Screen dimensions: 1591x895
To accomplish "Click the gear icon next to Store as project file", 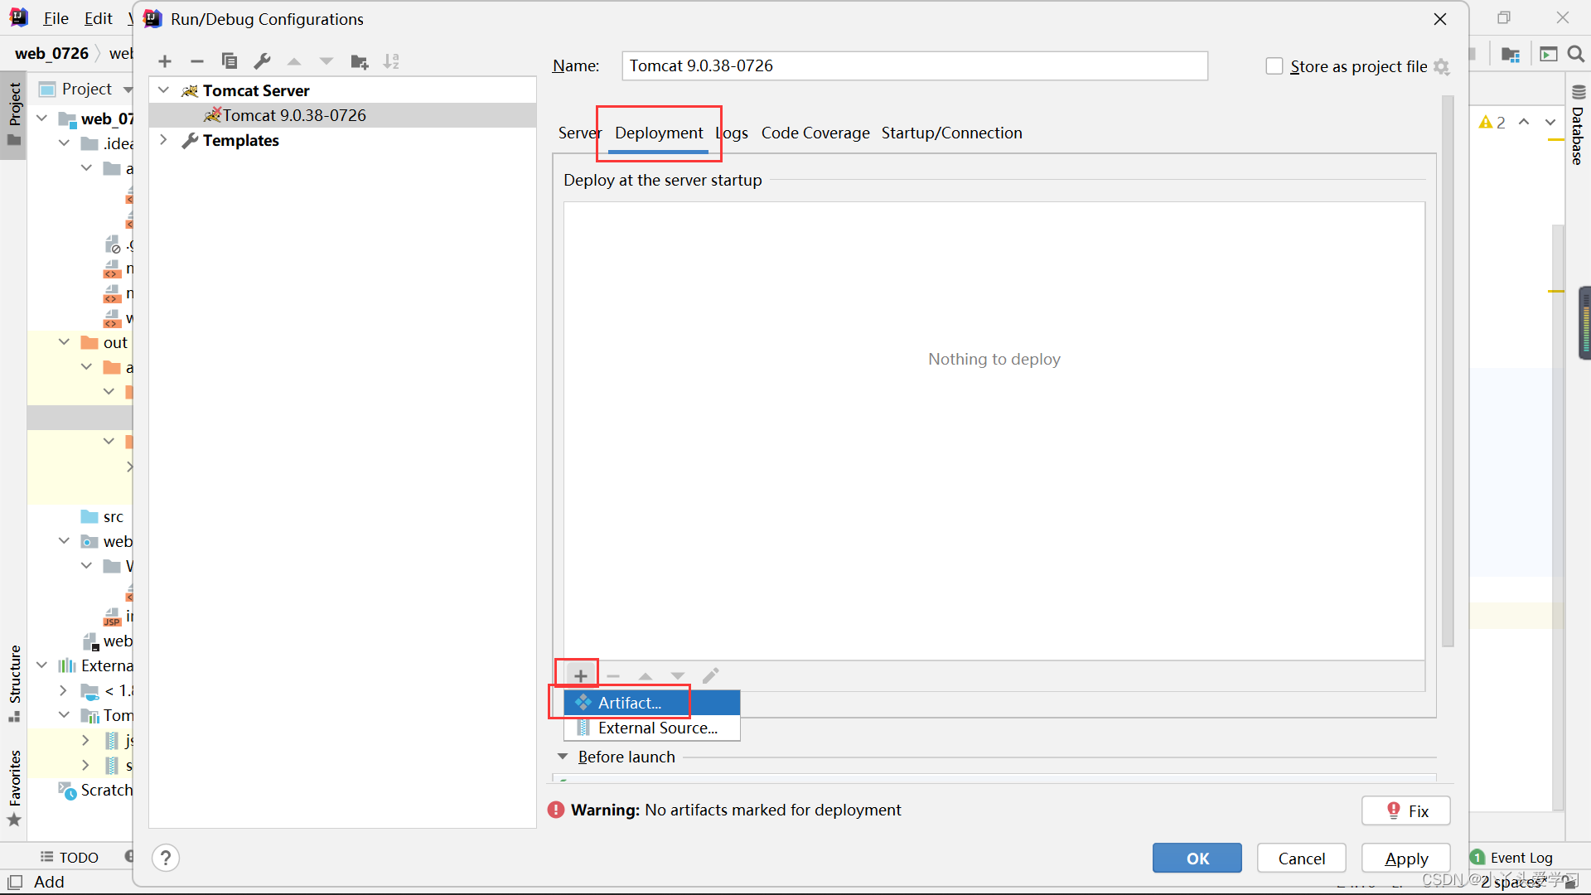I will pos(1442,66).
